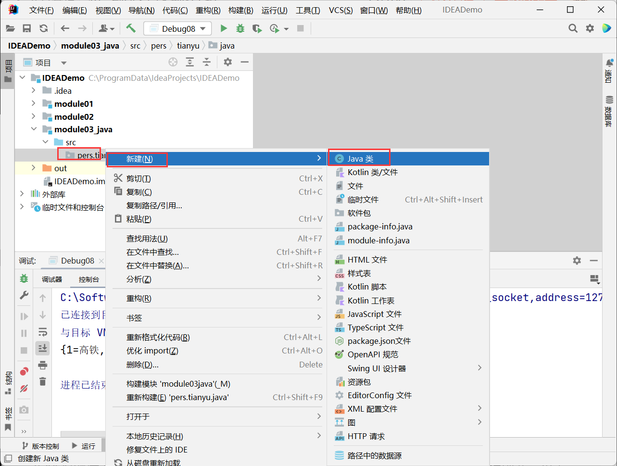Click Expand All in project panel
Viewport: 617px width, 466px height.
(x=190, y=62)
